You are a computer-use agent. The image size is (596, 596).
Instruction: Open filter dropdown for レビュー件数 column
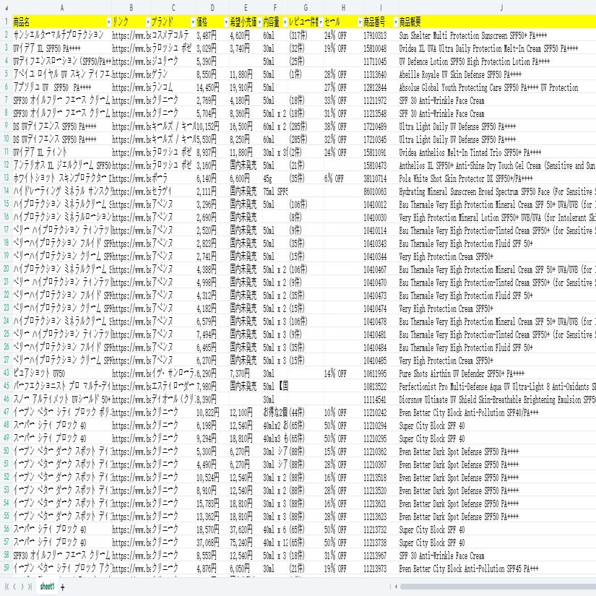(x=321, y=22)
